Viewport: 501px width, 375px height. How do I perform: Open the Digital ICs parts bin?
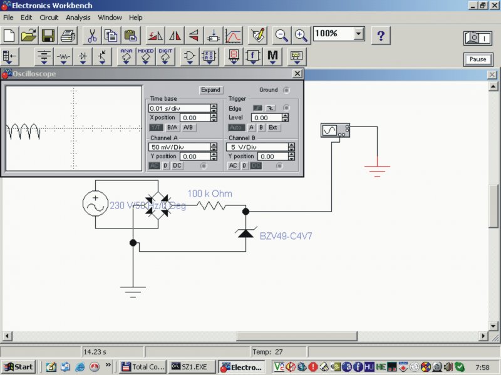(165, 56)
